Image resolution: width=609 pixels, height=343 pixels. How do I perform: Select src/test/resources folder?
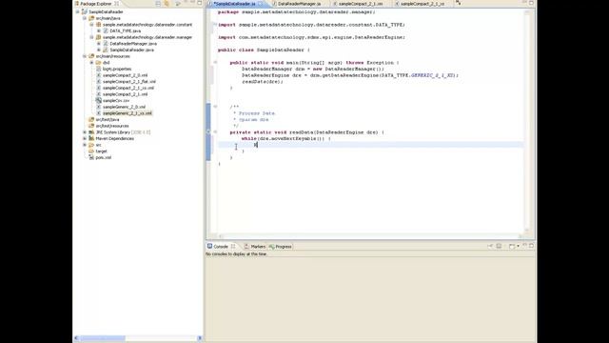coord(112,126)
